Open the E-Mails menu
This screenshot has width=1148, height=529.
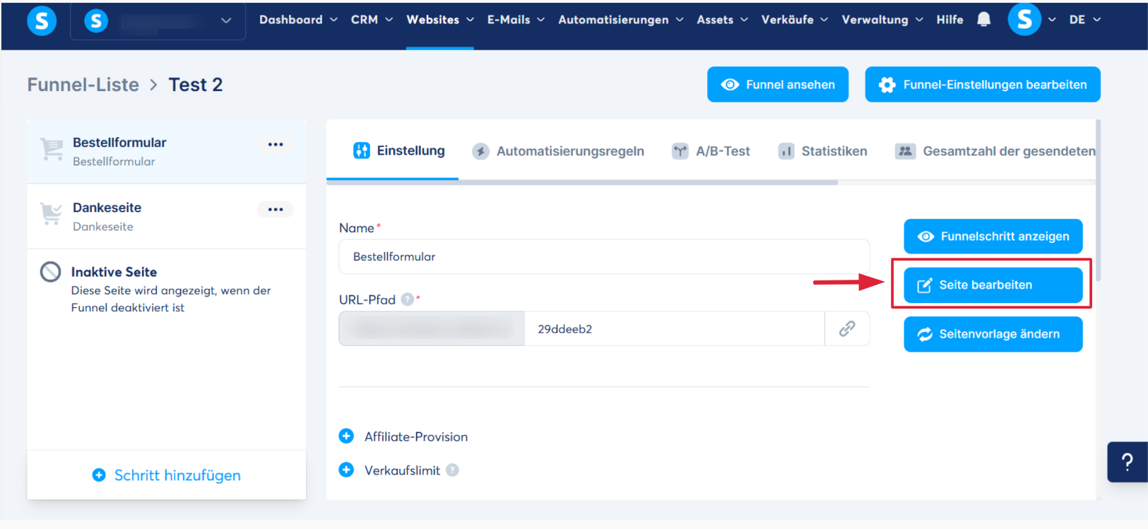pyautogui.click(x=516, y=20)
